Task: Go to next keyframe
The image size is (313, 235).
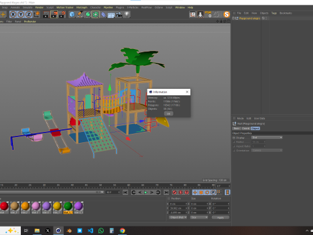Action: (x=158, y=193)
